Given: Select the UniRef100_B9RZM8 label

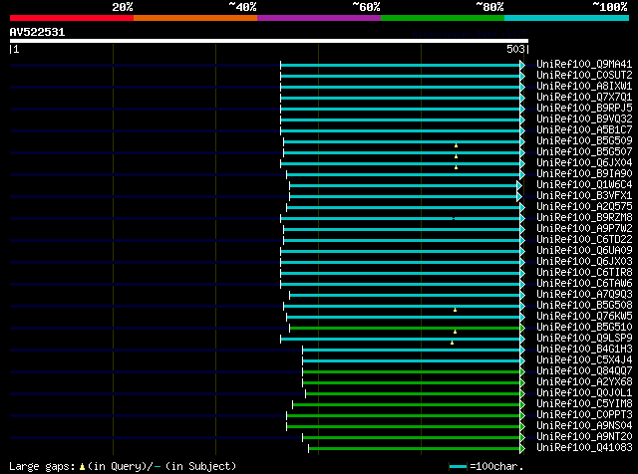Looking at the screenshot, I should click(584, 218).
